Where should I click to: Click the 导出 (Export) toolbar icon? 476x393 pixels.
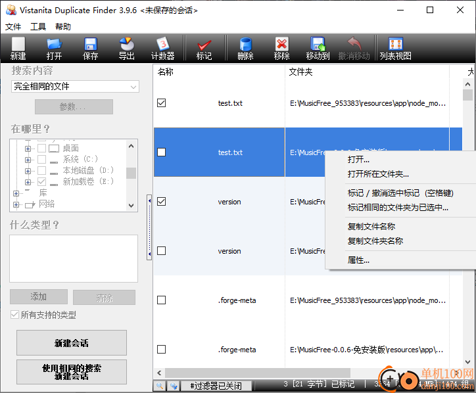point(127,49)
